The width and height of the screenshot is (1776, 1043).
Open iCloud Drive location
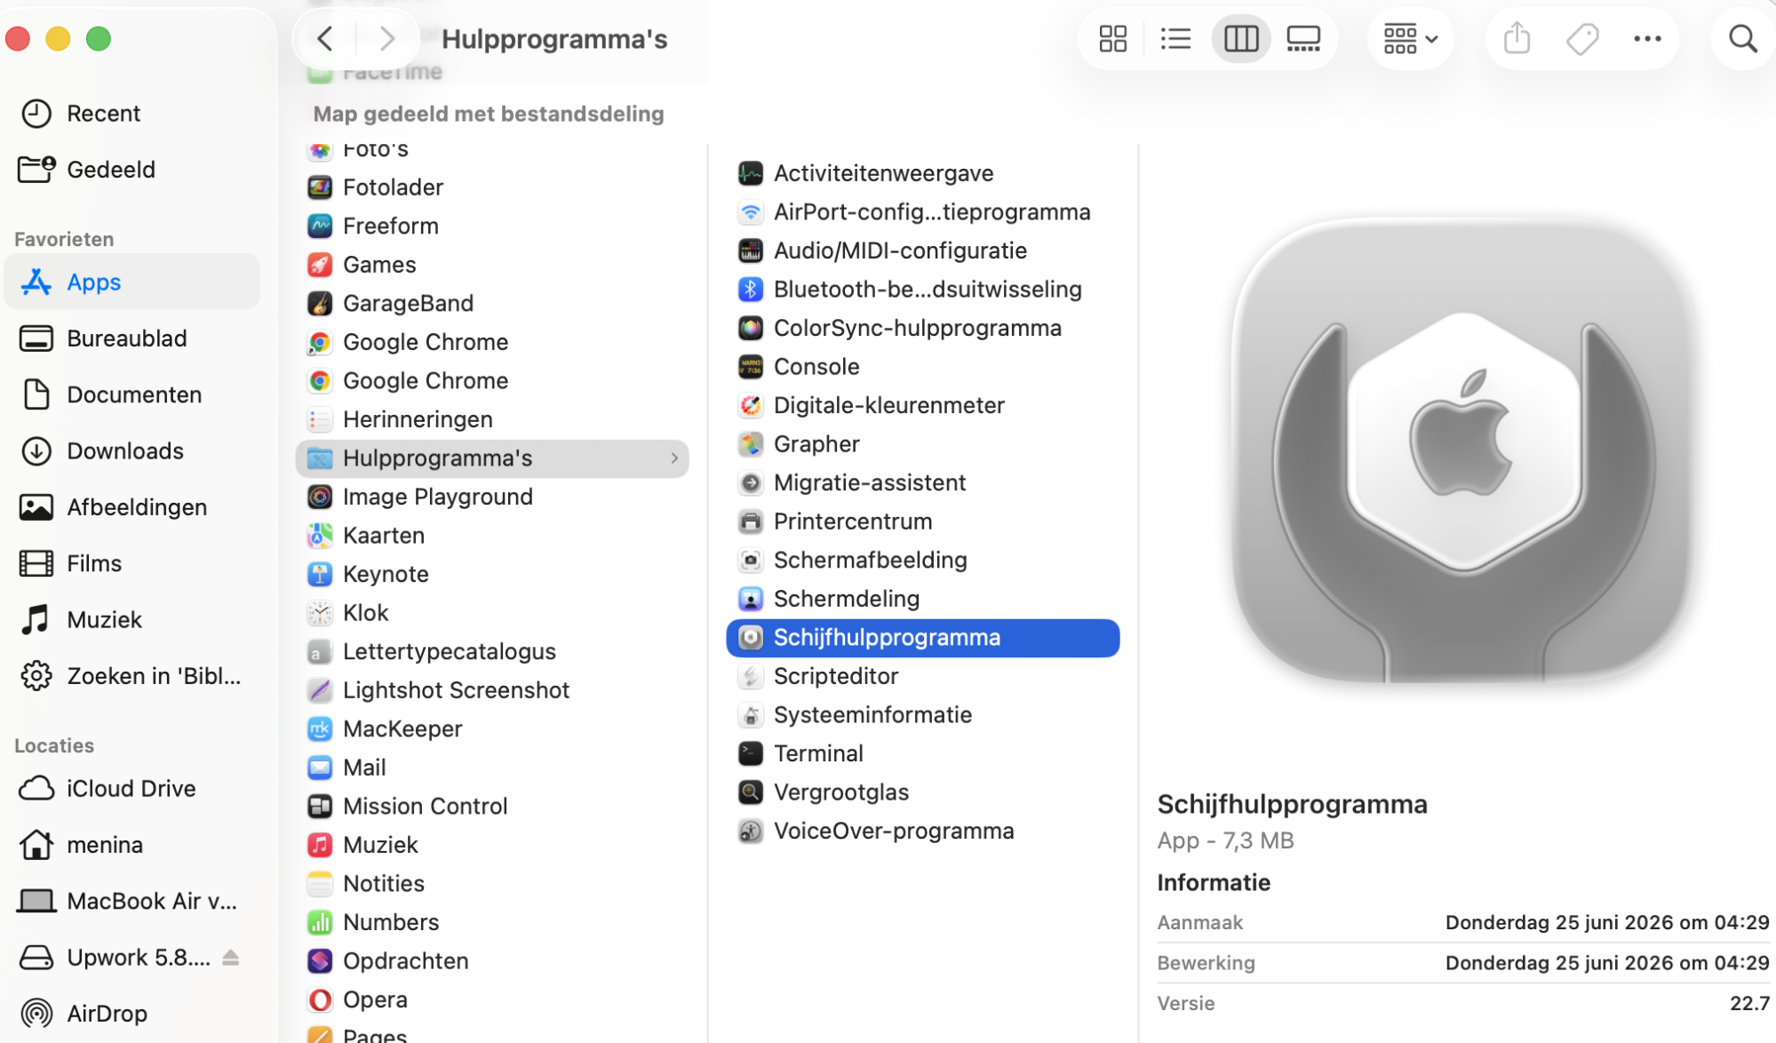tap(133, 788)
